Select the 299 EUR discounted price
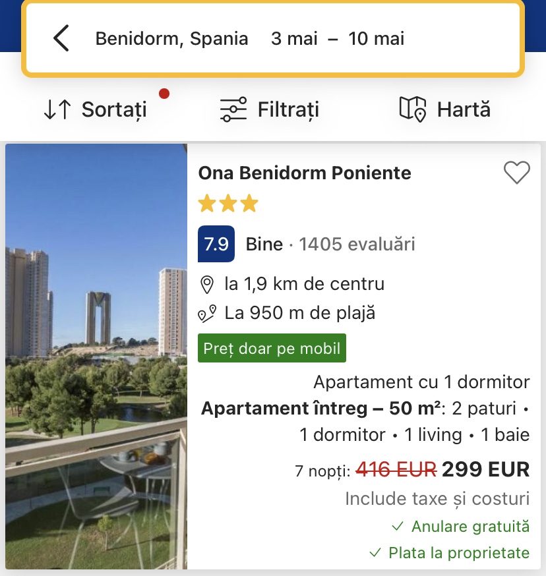 click(x=485, y=469)
